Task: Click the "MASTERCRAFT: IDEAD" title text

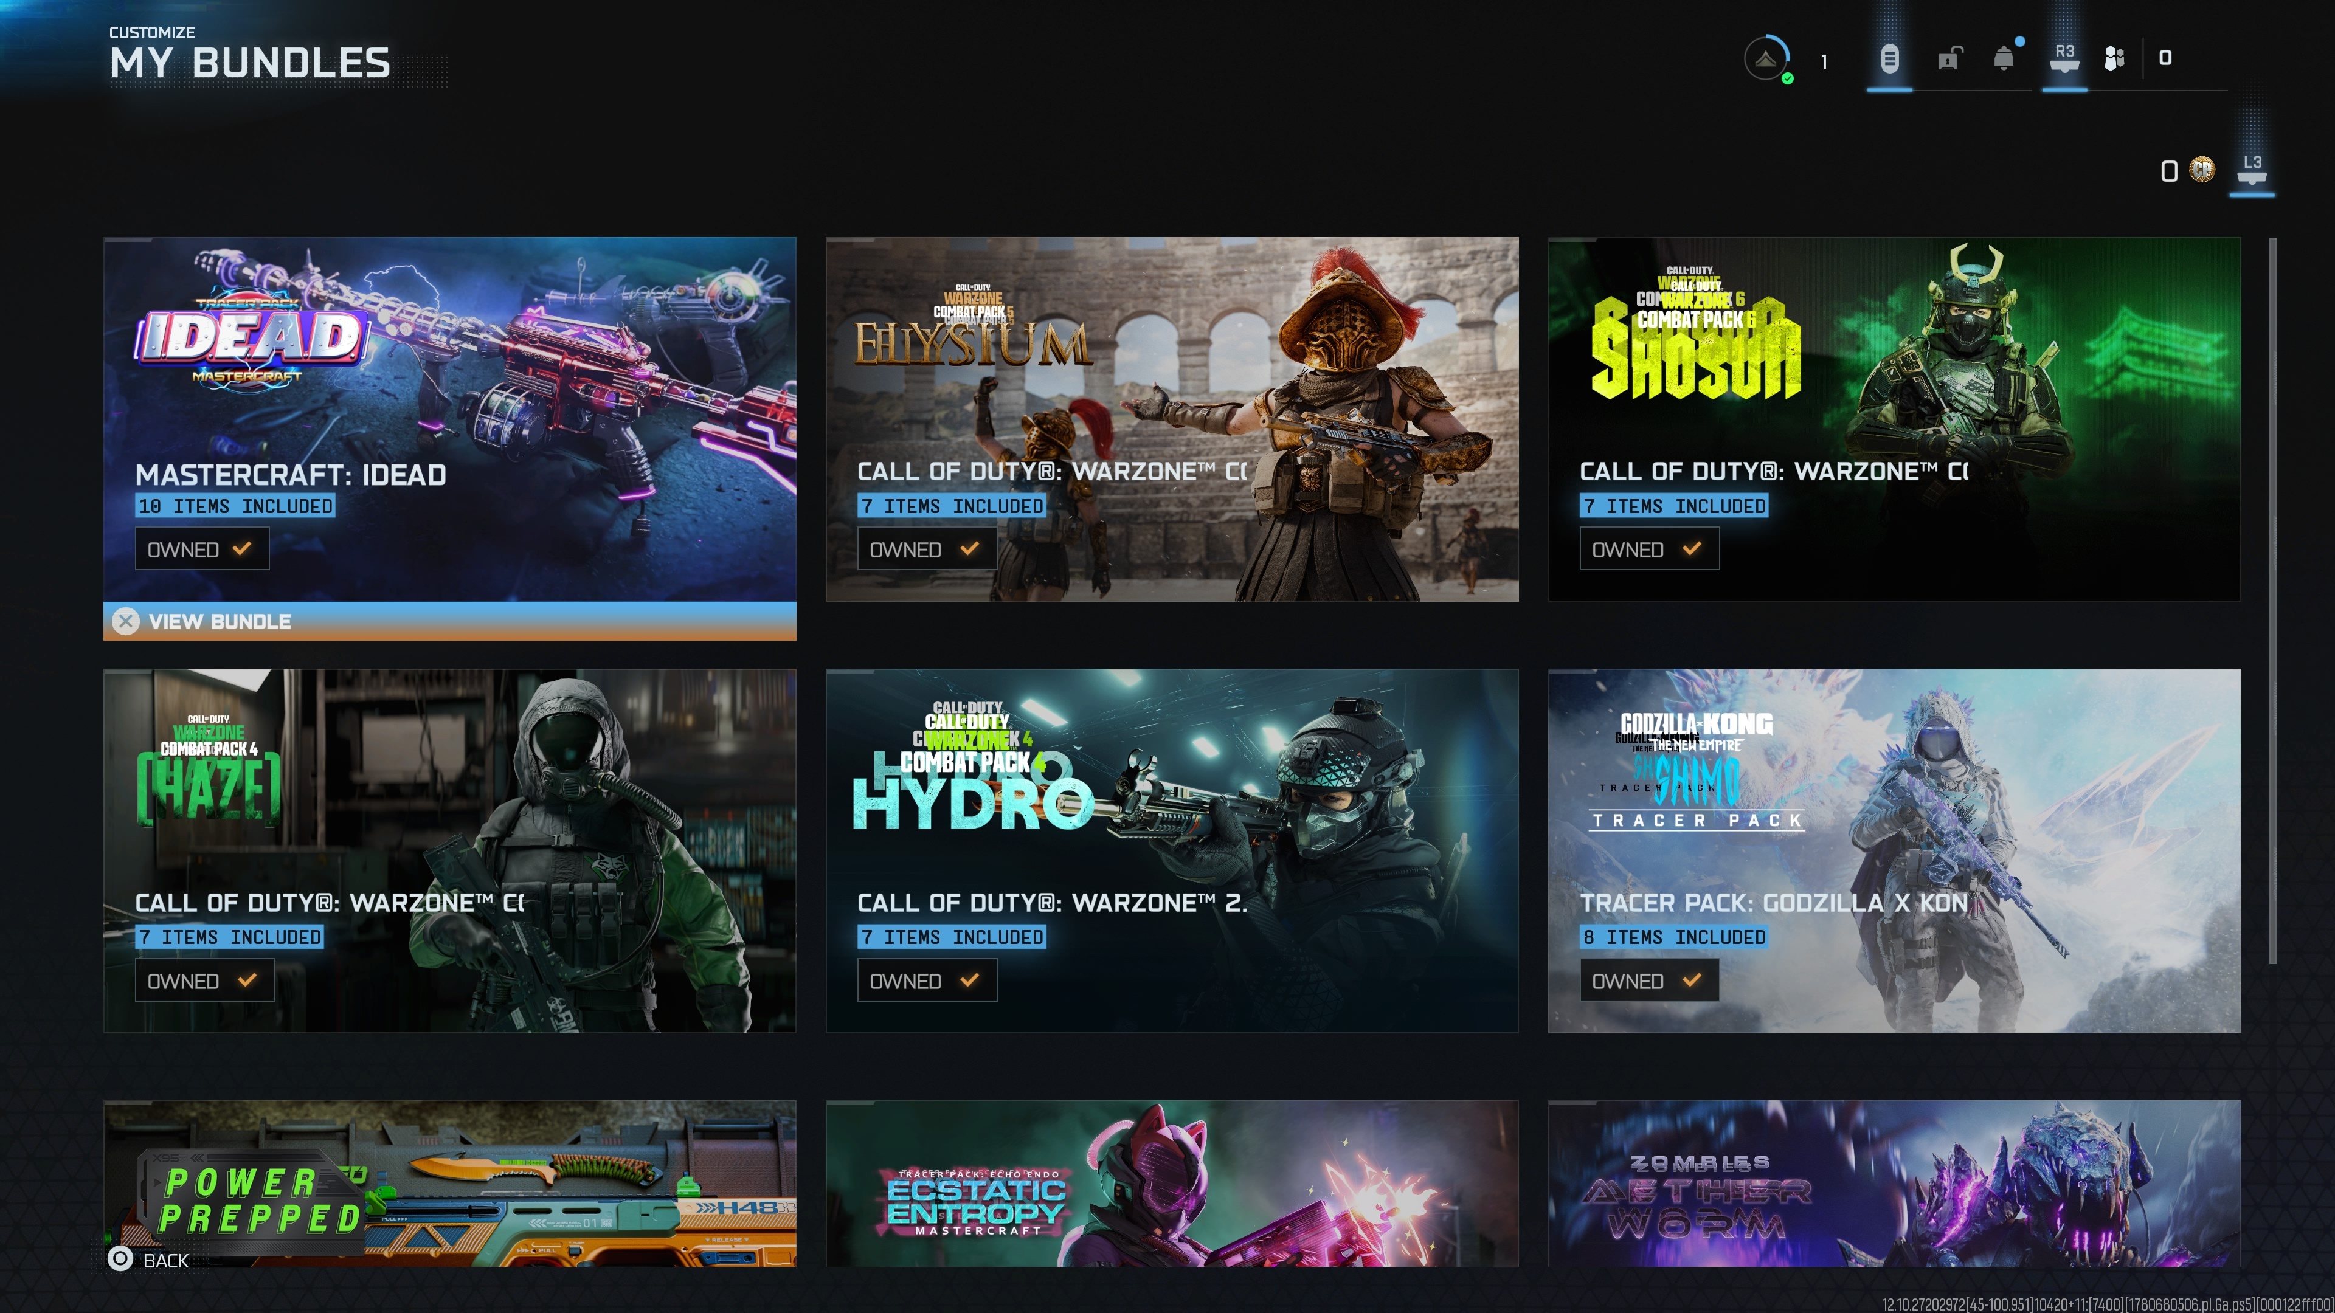Action: 291,475
